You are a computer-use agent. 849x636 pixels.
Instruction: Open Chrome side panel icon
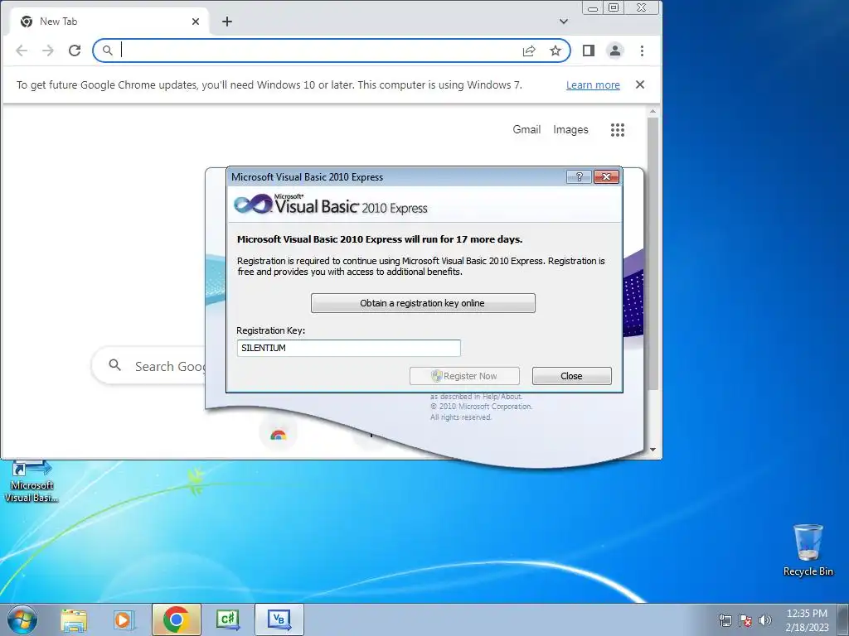click(589, 51)
